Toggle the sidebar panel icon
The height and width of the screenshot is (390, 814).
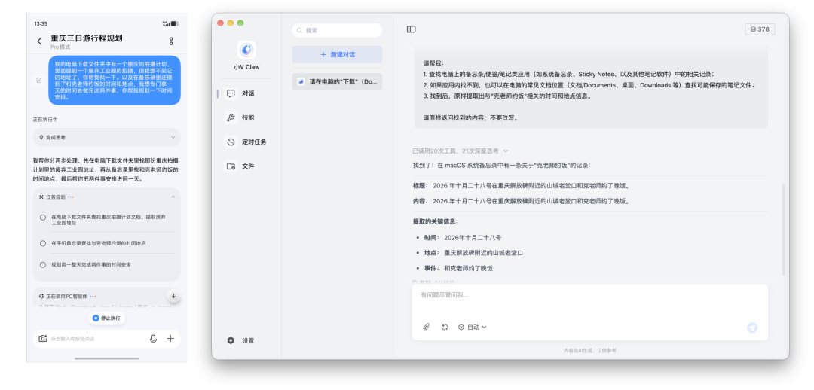click(412, 29)
